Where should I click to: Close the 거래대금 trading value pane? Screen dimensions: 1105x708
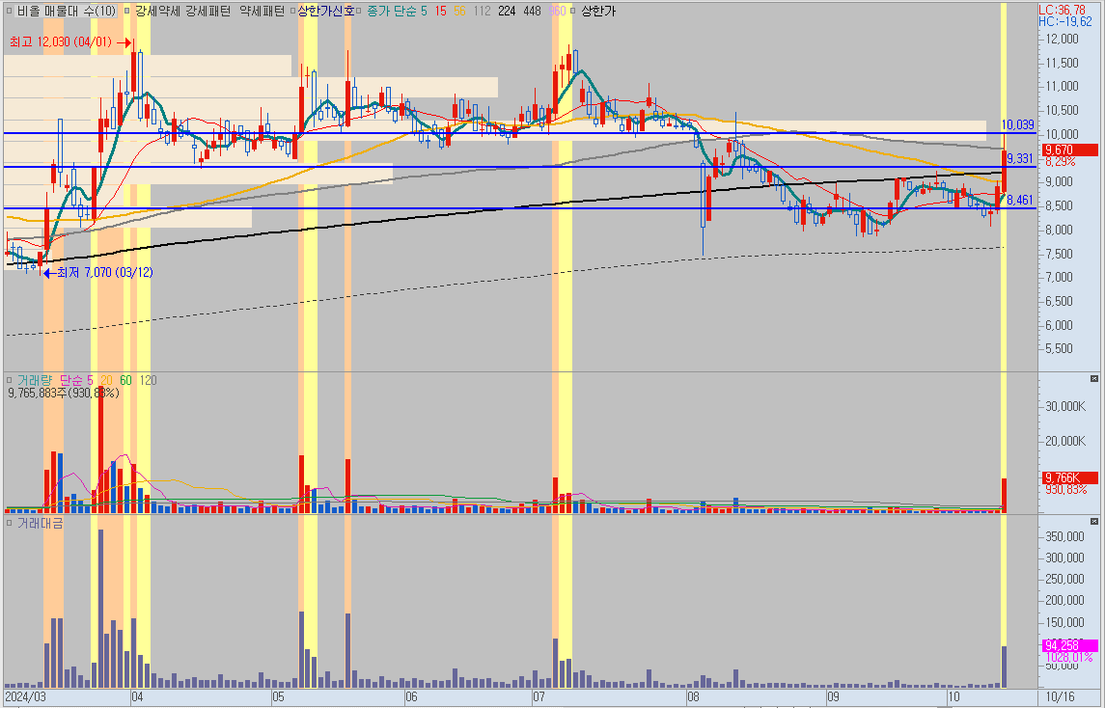pos(1094,521)
